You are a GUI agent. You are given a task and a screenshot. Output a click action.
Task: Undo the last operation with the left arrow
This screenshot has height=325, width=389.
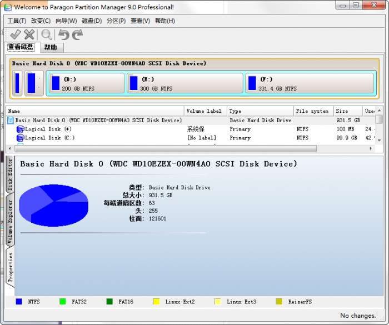(x=64, y=34)
